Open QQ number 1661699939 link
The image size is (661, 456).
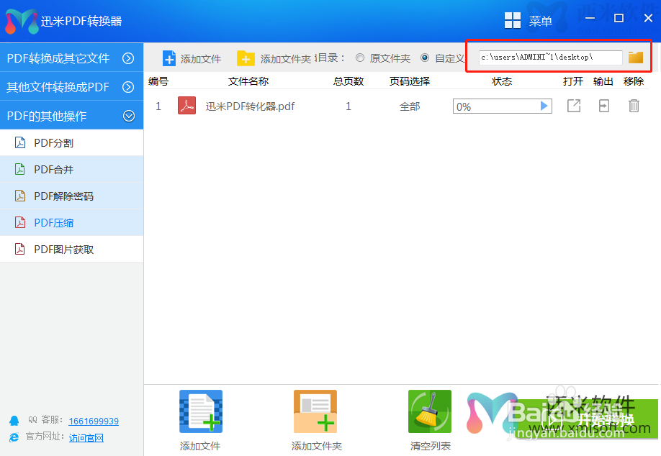(x=94, y=421)
